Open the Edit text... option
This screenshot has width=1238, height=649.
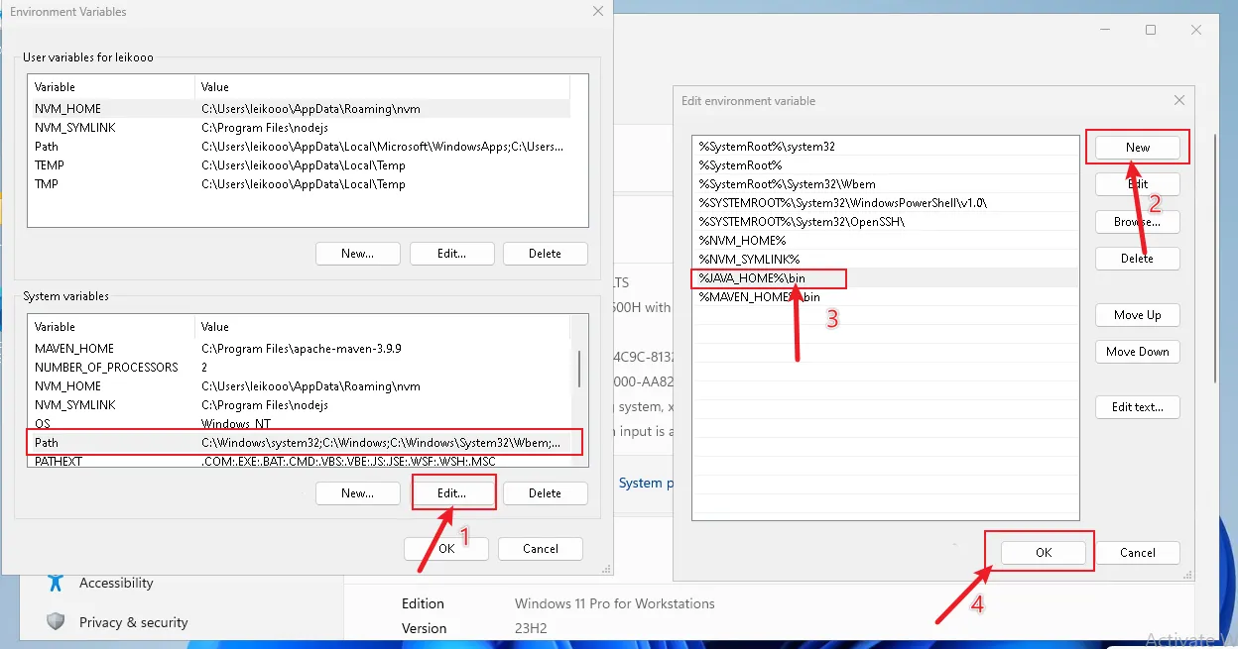pos(1137,407)
